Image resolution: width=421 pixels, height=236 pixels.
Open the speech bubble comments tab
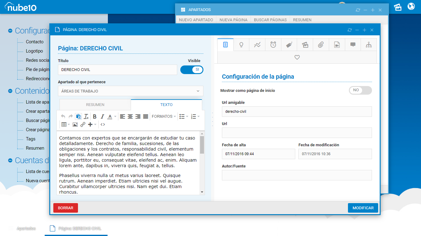coord(353,45)
